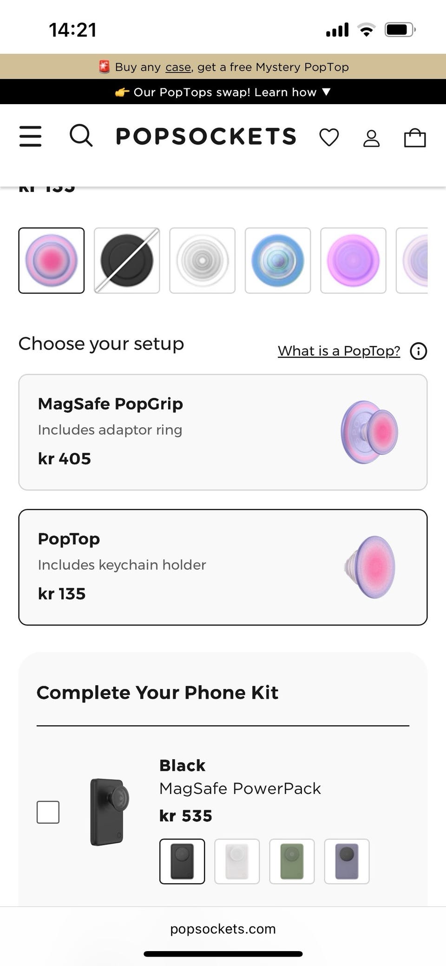446x966 pixels.
Task: Tap the pointing hand emoji in black banner
Action: pos(122,92)
